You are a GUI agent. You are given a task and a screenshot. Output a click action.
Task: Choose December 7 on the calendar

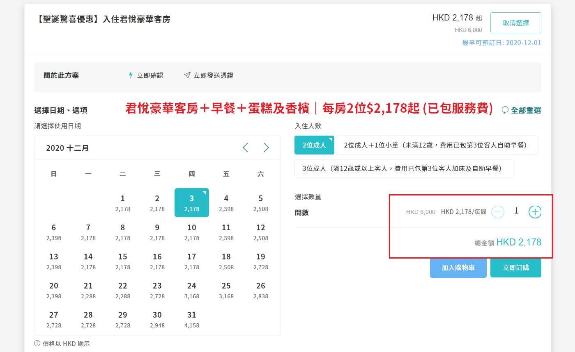[88, 232]
